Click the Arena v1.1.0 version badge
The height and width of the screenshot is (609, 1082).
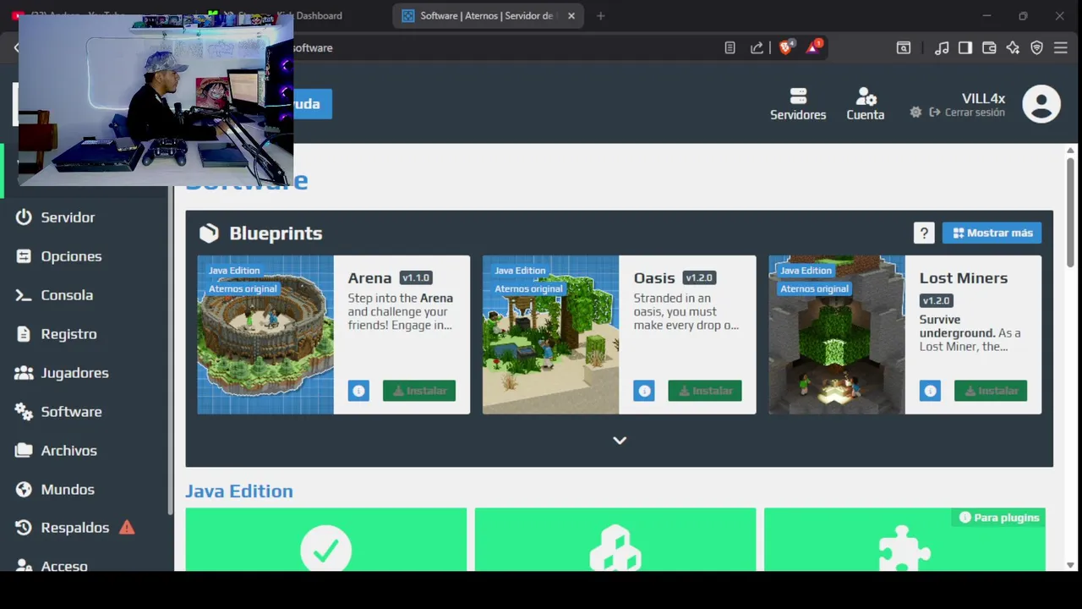click(416, 277)
